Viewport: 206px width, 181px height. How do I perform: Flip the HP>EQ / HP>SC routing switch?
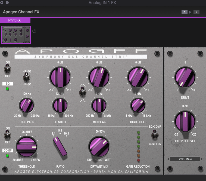point(27,77)
